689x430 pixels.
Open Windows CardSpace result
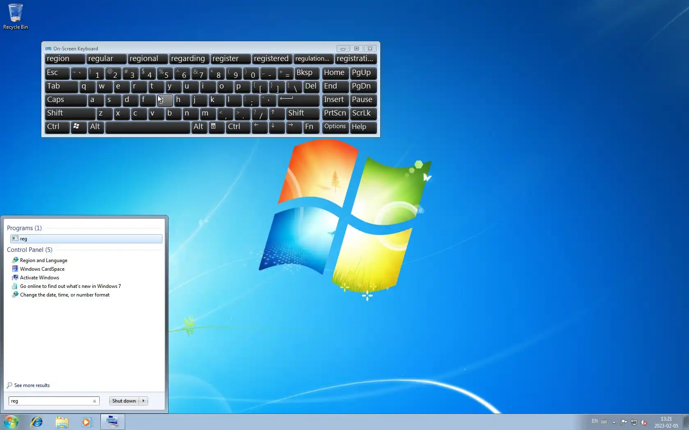coord(42,269)
